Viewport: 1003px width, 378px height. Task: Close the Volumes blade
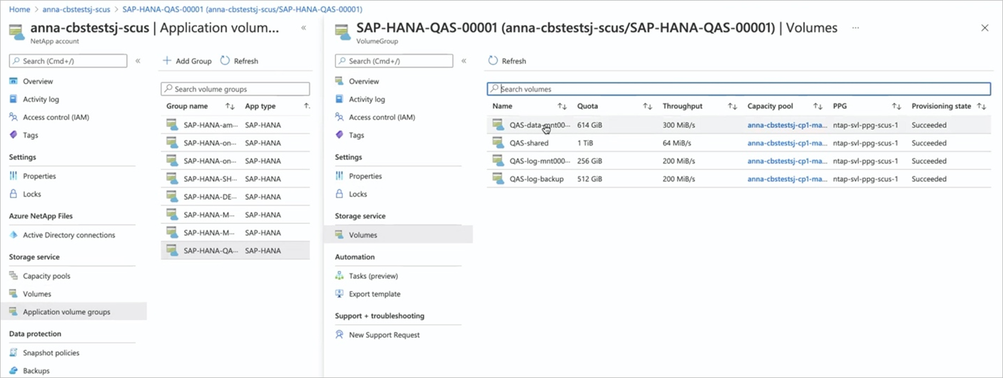[x=984, y=27]
